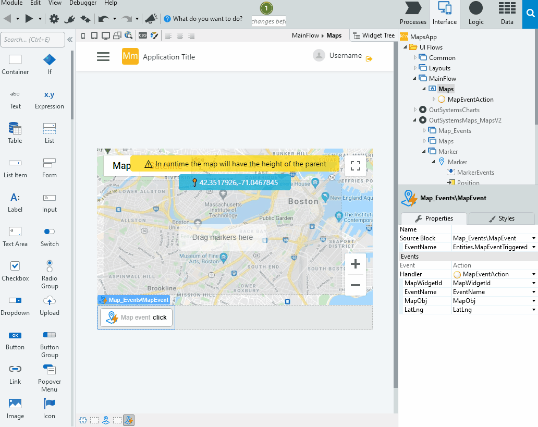Open the CSS style sheet editor
Image resolution: width=538 pixels, height=427 pixels.
pyautogui.click(x=143, y=35)
